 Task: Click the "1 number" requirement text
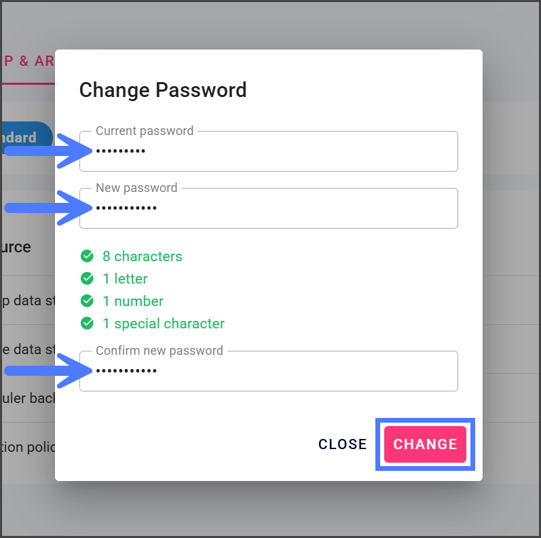[133, 301]
